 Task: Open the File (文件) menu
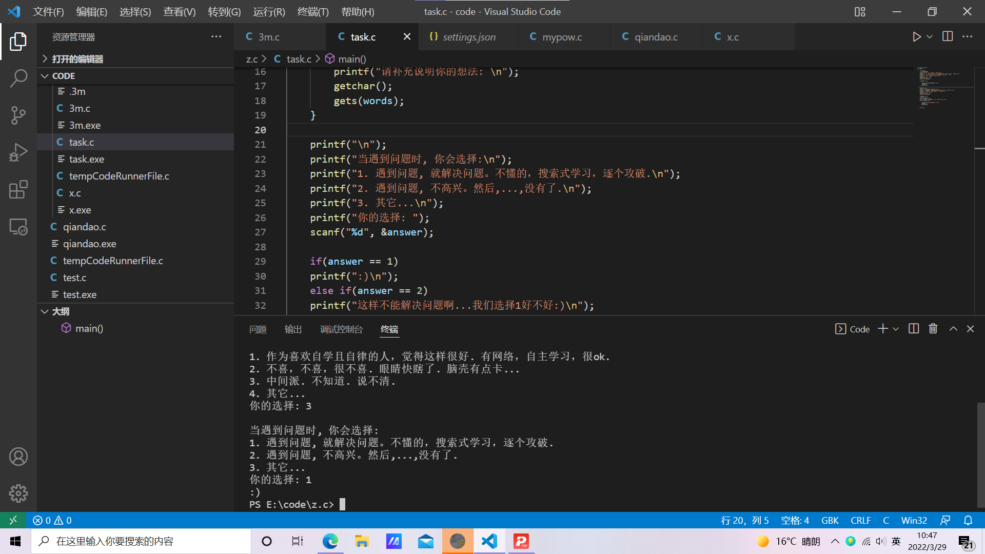click(x=48, y=11)
